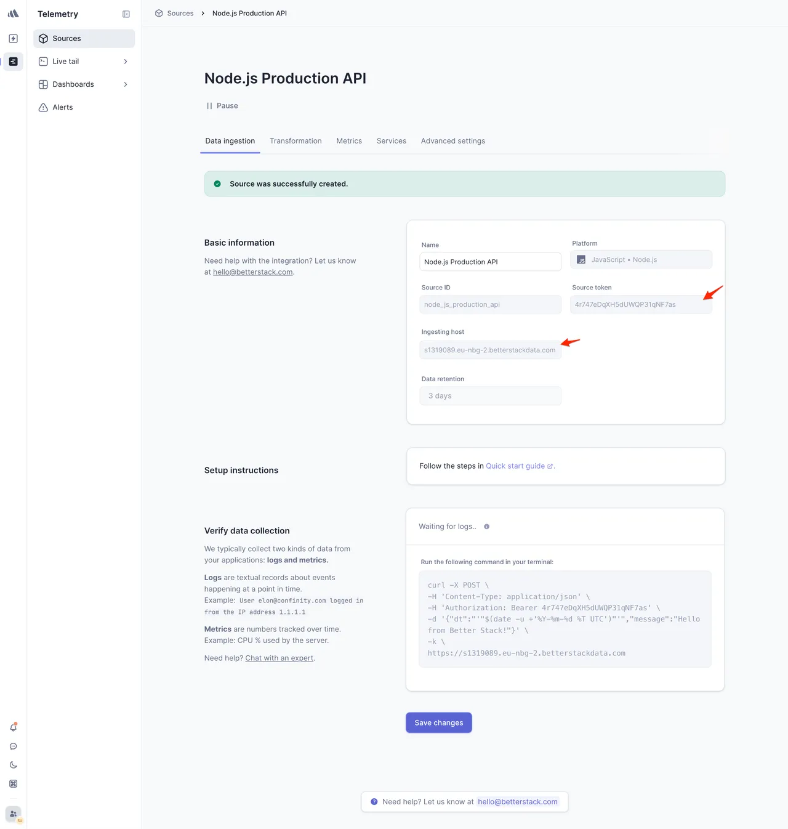This screenshot has height=829, width=788.
Task: Click the external link icon beside Quick start guide
Action: [550, 466]
